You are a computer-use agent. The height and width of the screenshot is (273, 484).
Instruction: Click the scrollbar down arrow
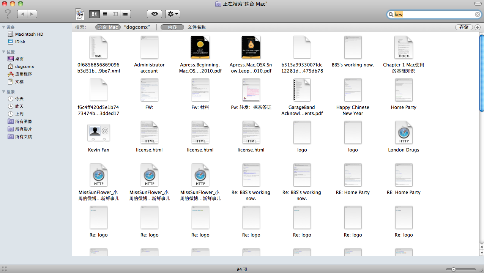[481, 252]
